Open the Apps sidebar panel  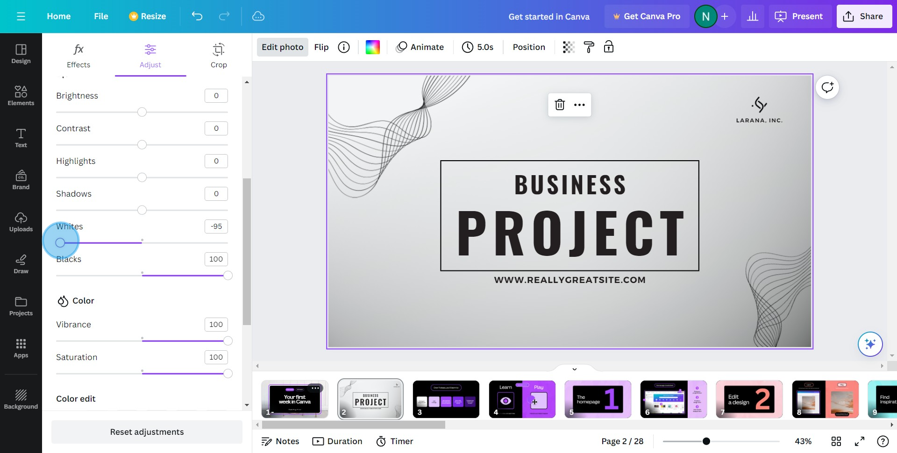[21, 348]
